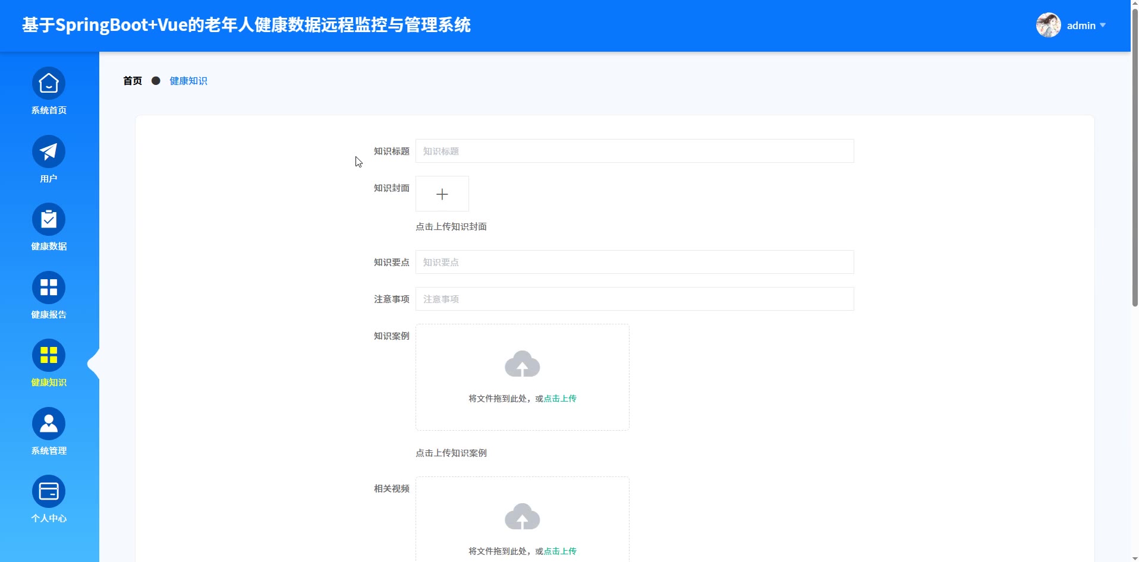This screenshot has width=1139, height=562.
Task: Click the 注意事项 field label
Action: (392, 299)
